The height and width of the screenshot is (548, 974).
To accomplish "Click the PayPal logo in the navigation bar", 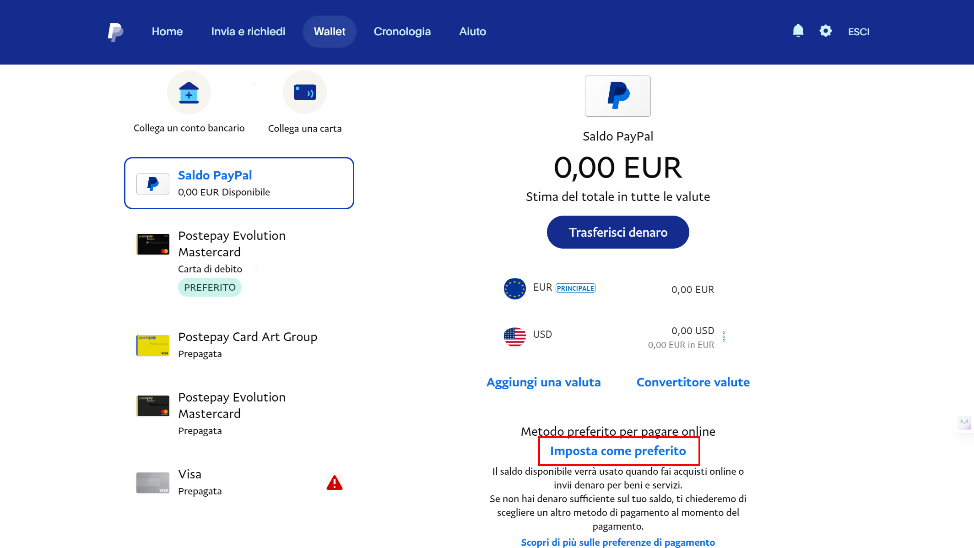I will point(115,31).
